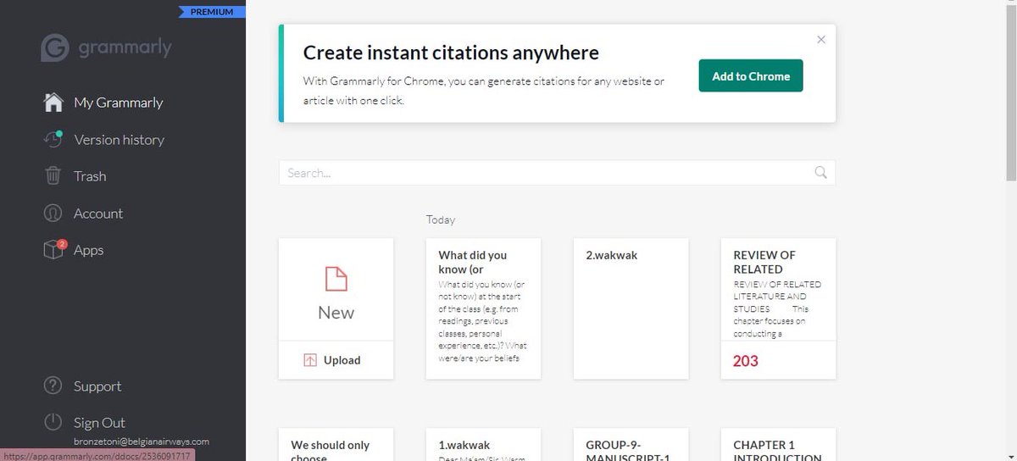Click the grammarly wordmark text

pos(125,47)
